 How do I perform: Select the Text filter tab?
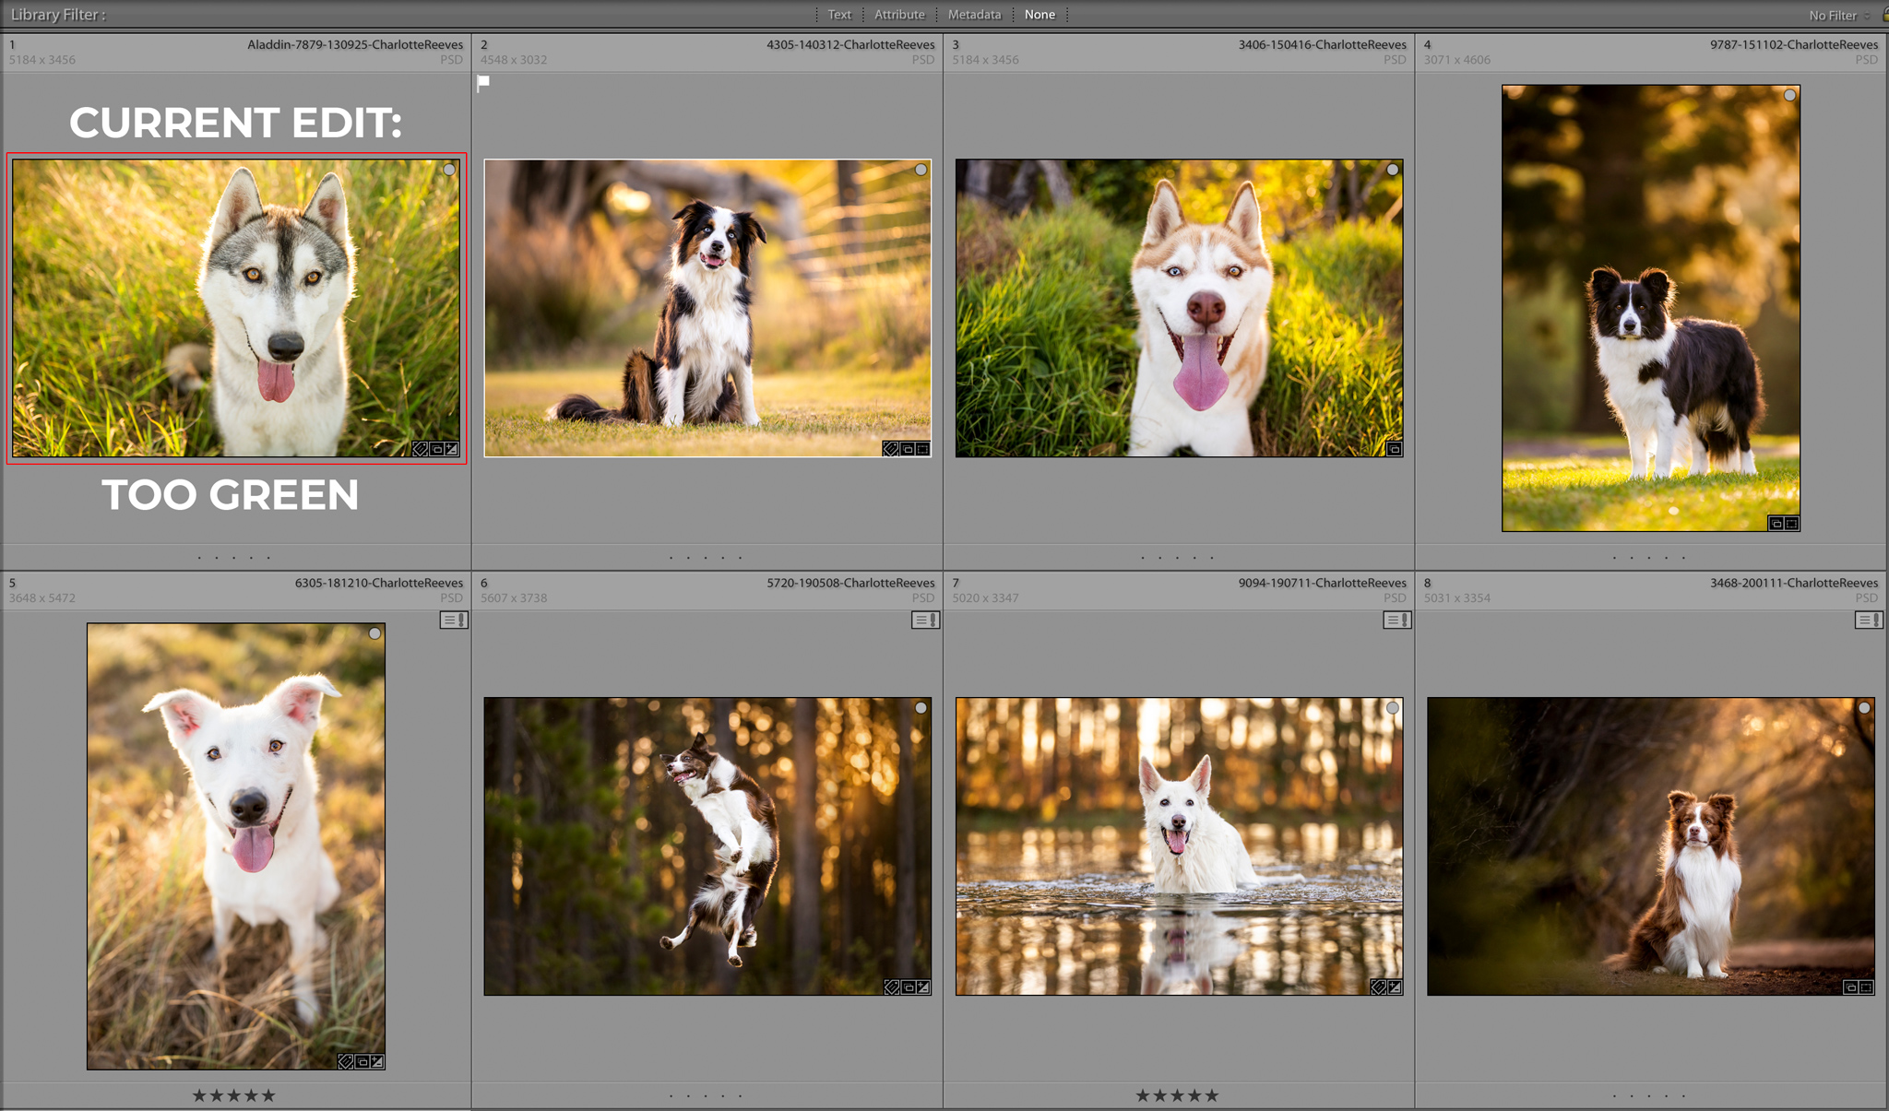click(x=839, y=15)
